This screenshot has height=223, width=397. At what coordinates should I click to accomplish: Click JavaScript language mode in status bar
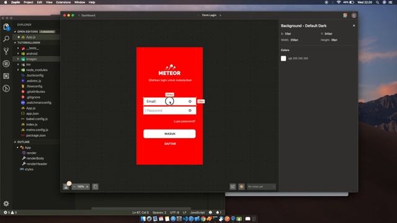pyautogui.click(x=197, y=212)
